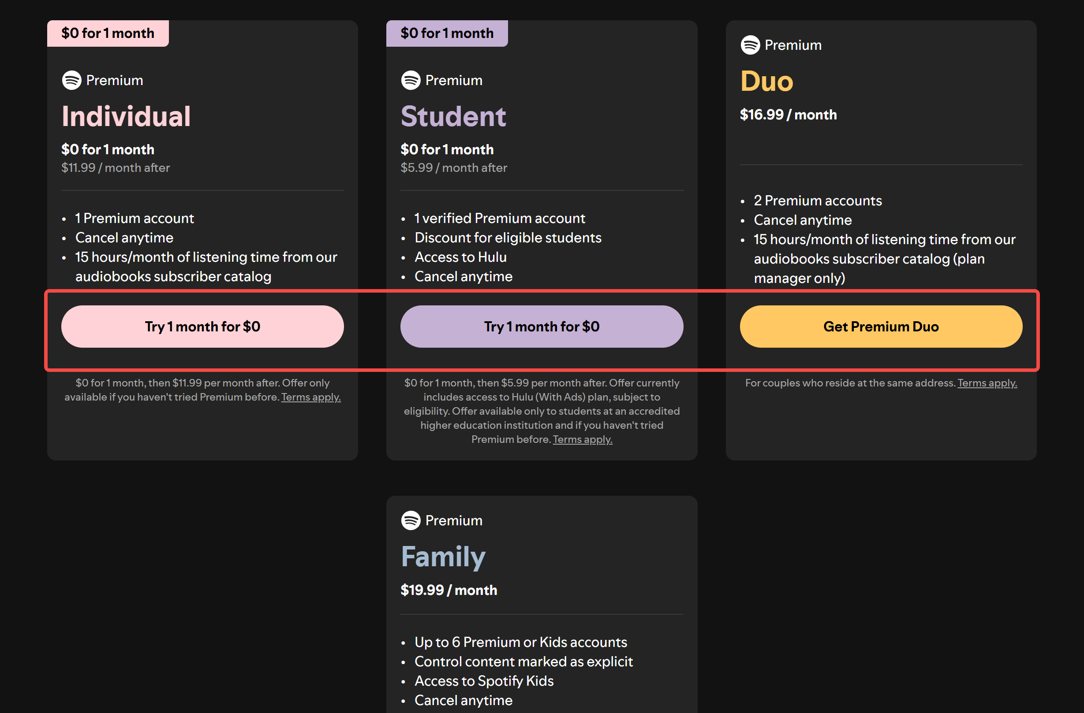The width and height of the screenshot is (1084, 713).
Task: Click Try 1 month for $0 under Student
Action: [541, 326]
